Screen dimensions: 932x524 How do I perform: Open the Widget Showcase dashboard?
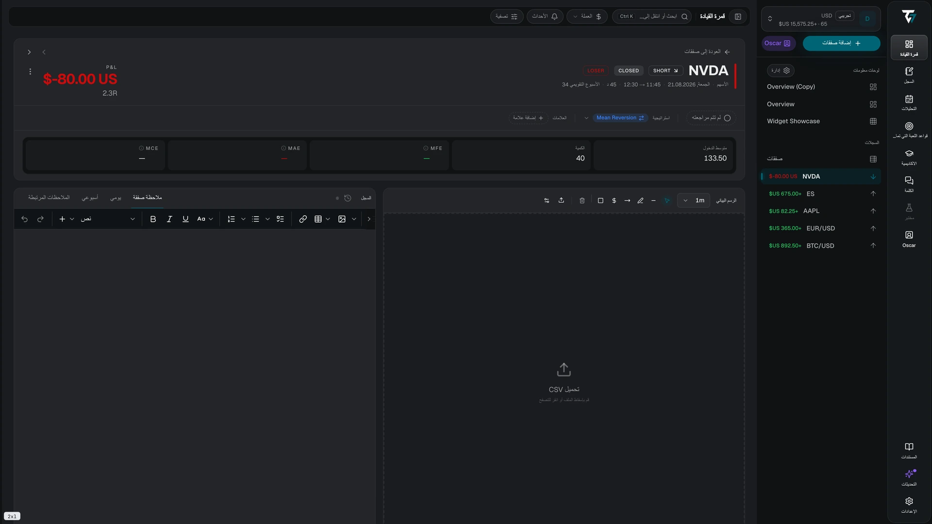point(821,121)
